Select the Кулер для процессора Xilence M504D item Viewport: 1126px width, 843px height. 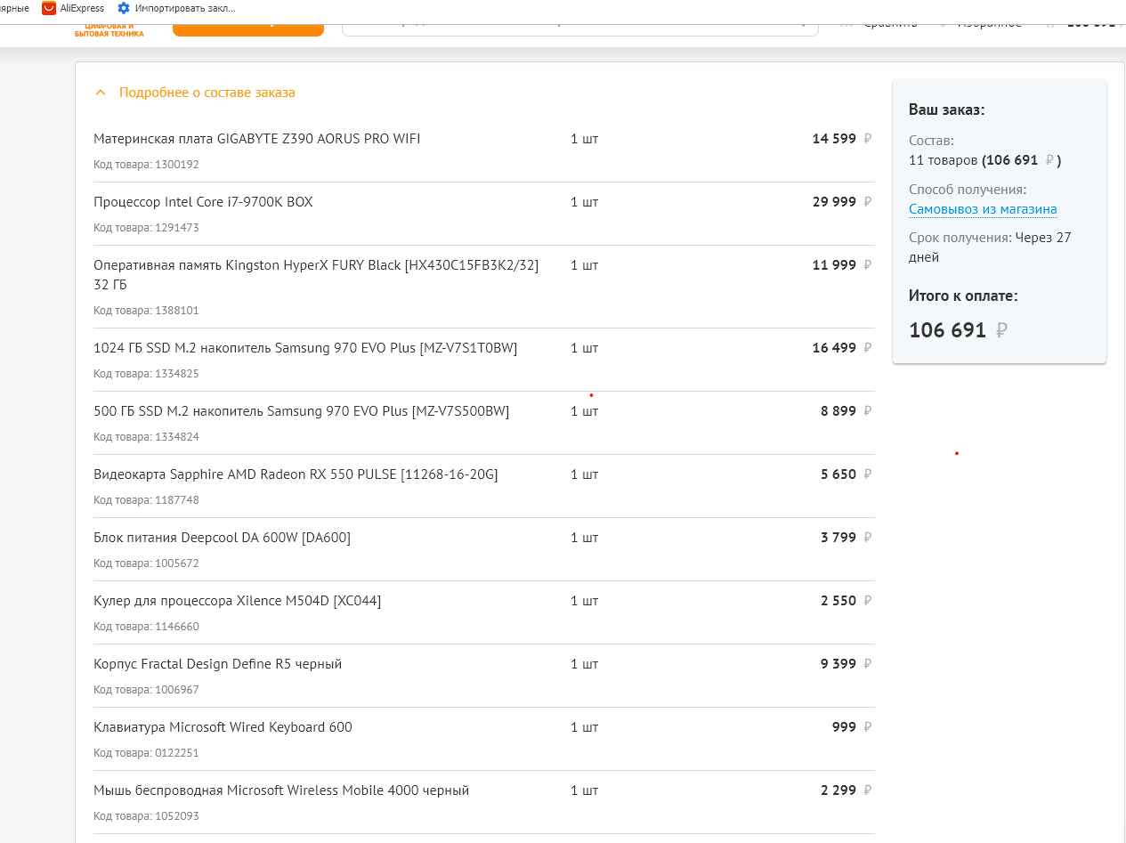237,601
